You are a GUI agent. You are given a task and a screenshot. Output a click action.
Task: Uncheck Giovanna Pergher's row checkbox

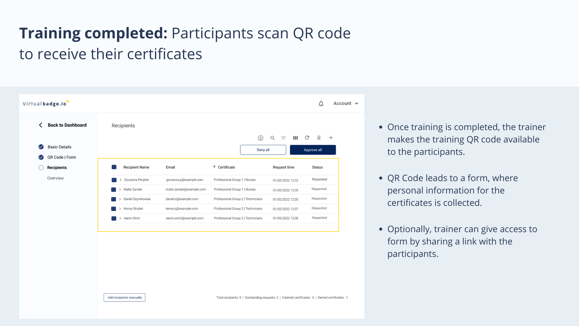(114, 180)
